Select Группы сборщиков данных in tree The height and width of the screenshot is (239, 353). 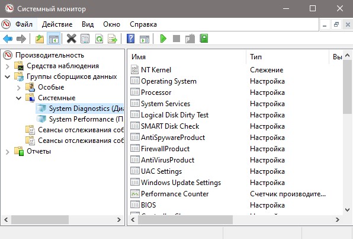(72, 77)
